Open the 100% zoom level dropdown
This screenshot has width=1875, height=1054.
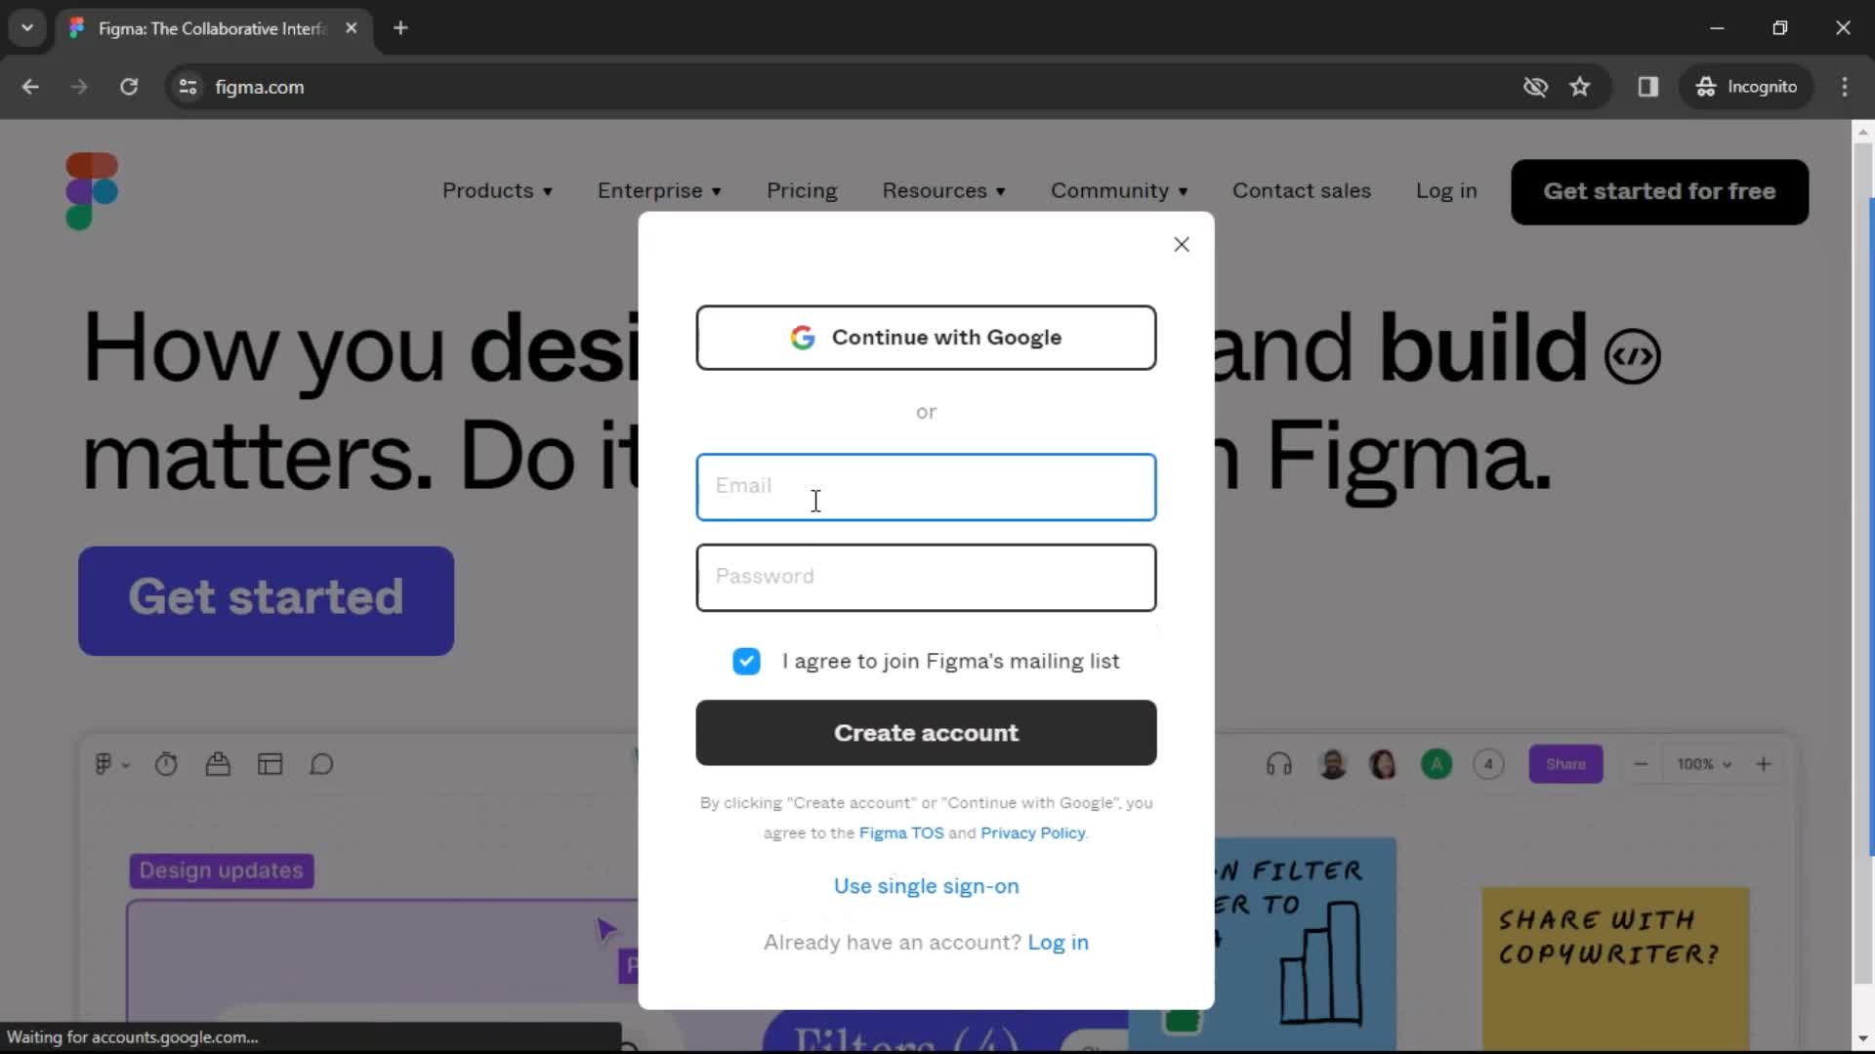(x=1703, y=764)
